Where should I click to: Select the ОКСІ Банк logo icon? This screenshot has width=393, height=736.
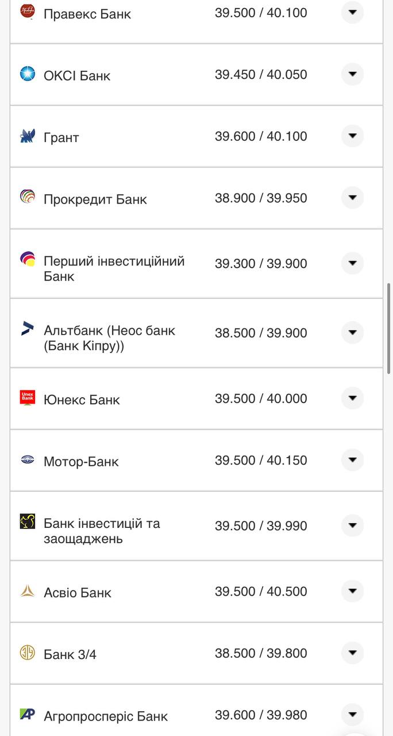point(27,74)
